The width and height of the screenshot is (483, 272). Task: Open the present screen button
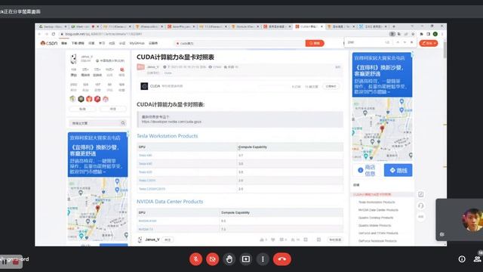(x=246, y=259)
